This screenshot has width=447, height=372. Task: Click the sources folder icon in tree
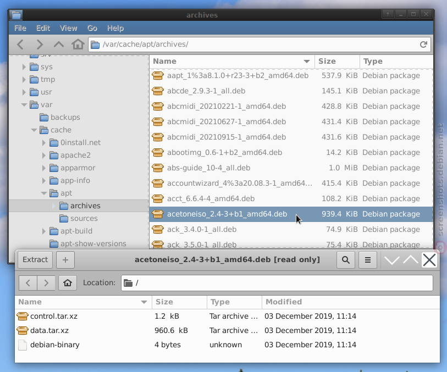click(x=64, y=219)
